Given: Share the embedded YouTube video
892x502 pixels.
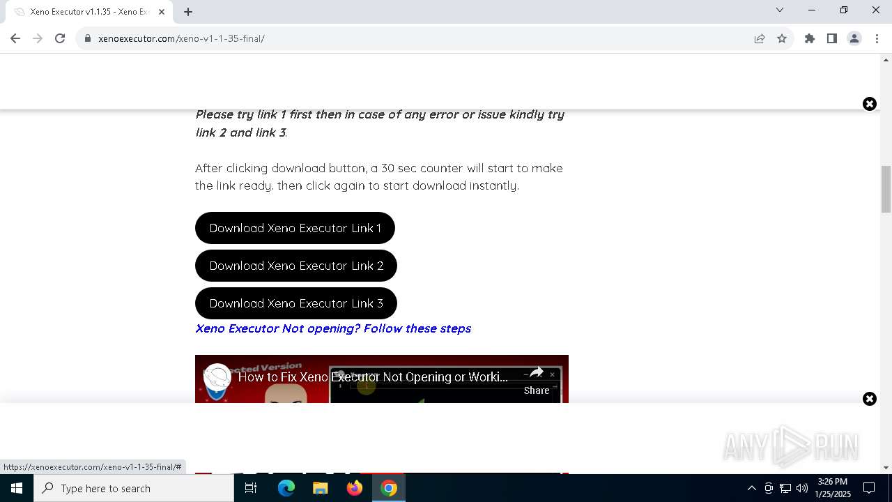Looking at the screenshot, I should pyautogui.click(x=537, y=381).
